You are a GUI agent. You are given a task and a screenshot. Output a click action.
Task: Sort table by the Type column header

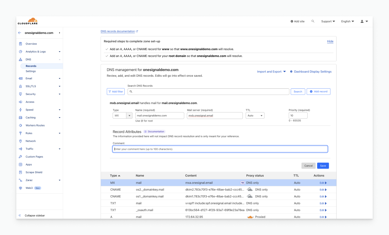click(115, 176)
